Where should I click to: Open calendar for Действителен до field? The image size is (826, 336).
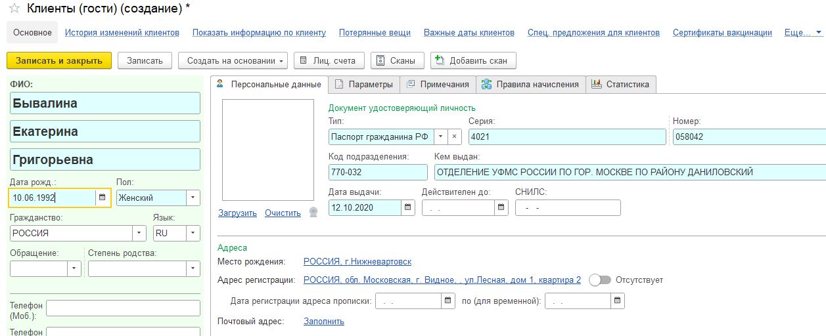point(502,207)
